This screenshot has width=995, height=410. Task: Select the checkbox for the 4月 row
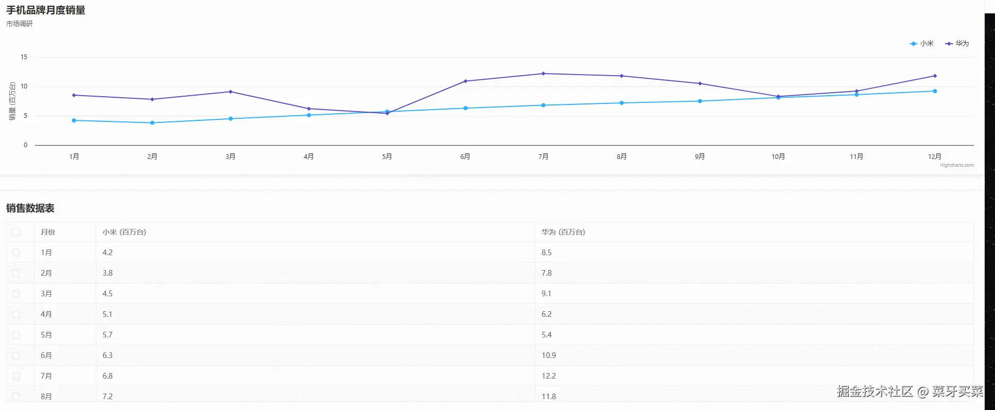[x=16, y=314]
